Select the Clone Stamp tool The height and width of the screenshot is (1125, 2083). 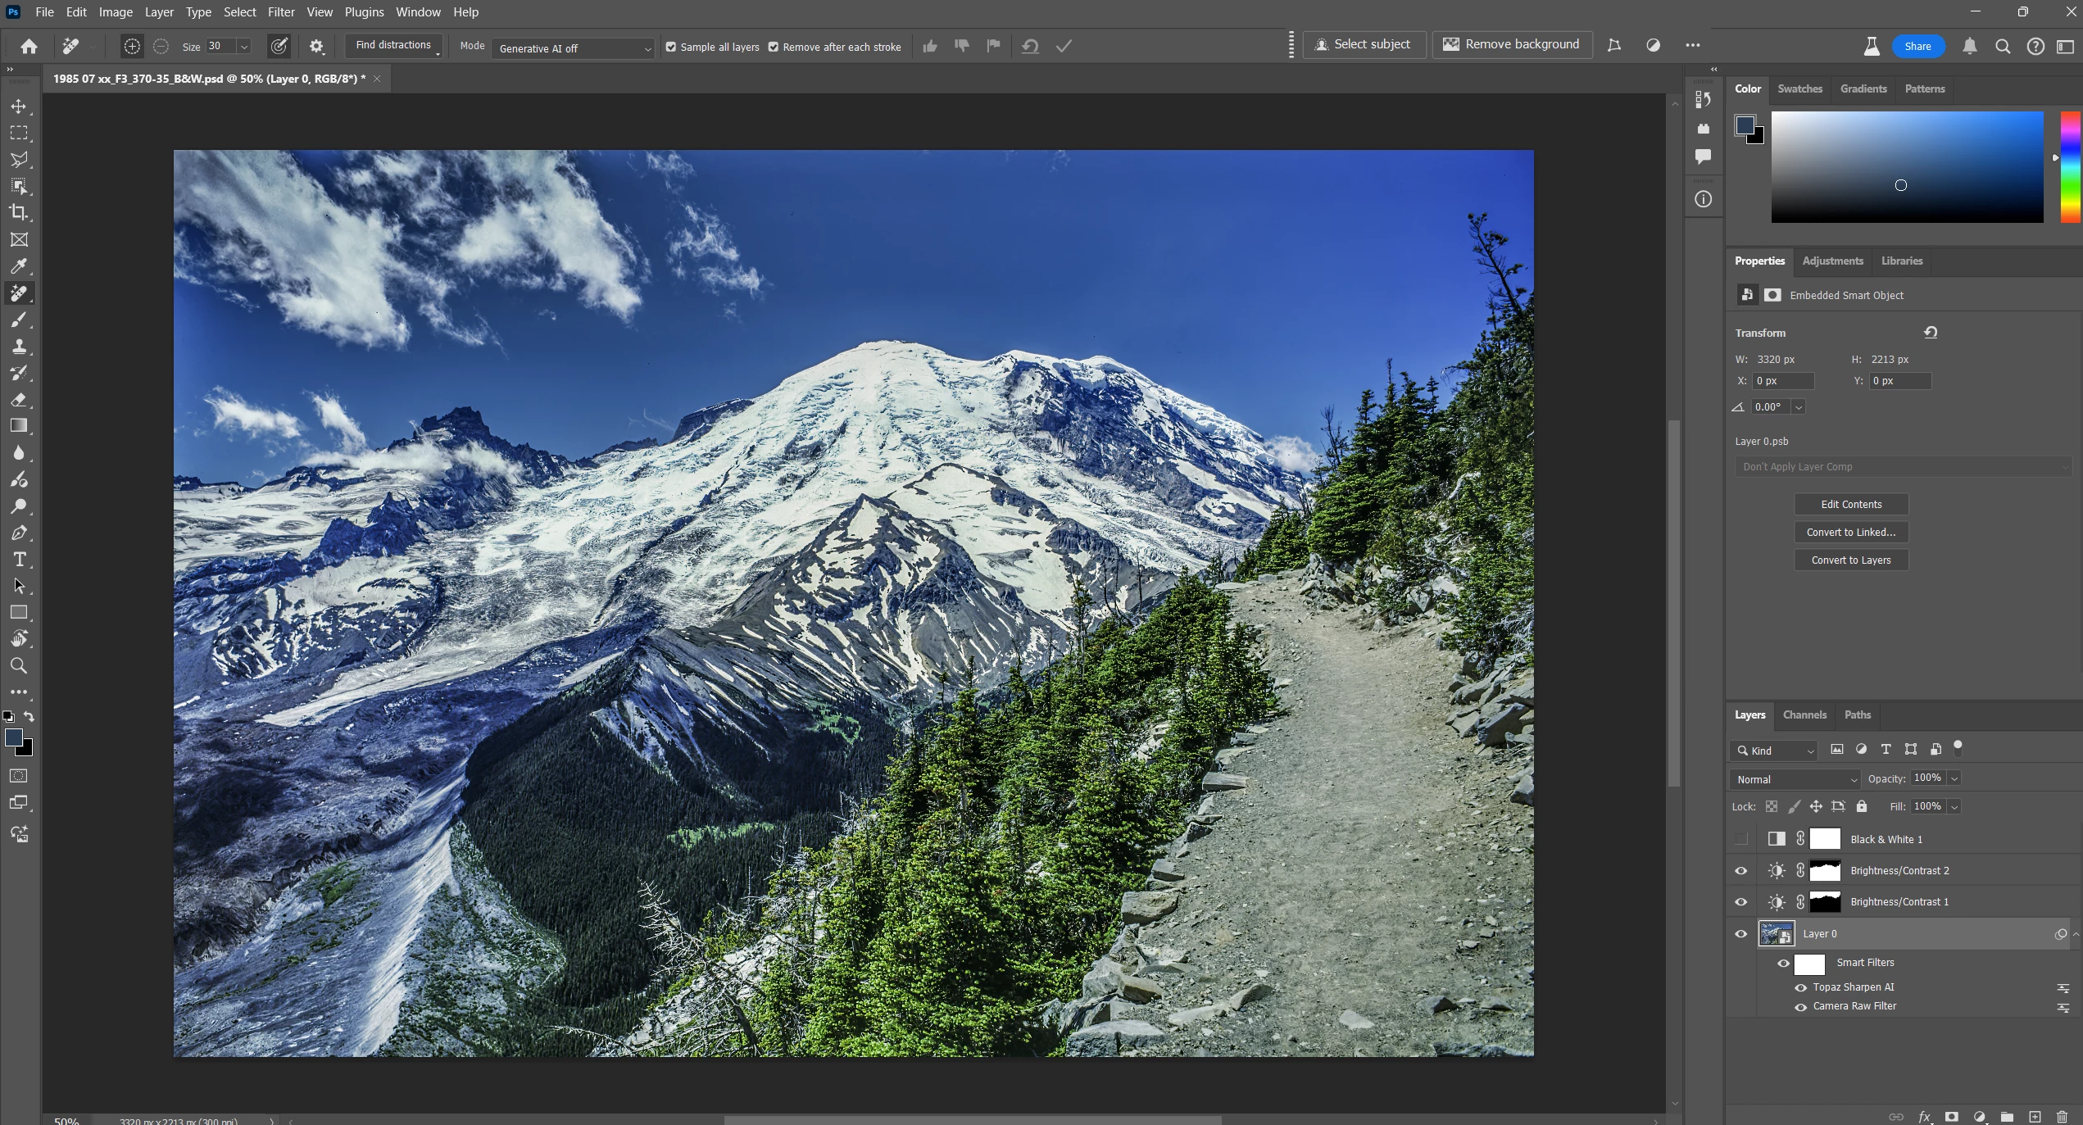point(19,346)
